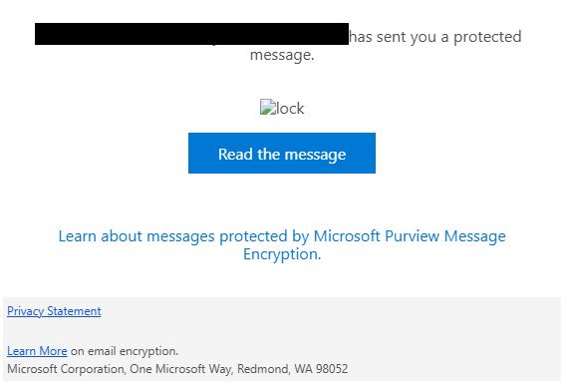Click the word 'Learn' starting the Purview link
This screenshot has width=569, height=389.
click(x=77, y=236)
